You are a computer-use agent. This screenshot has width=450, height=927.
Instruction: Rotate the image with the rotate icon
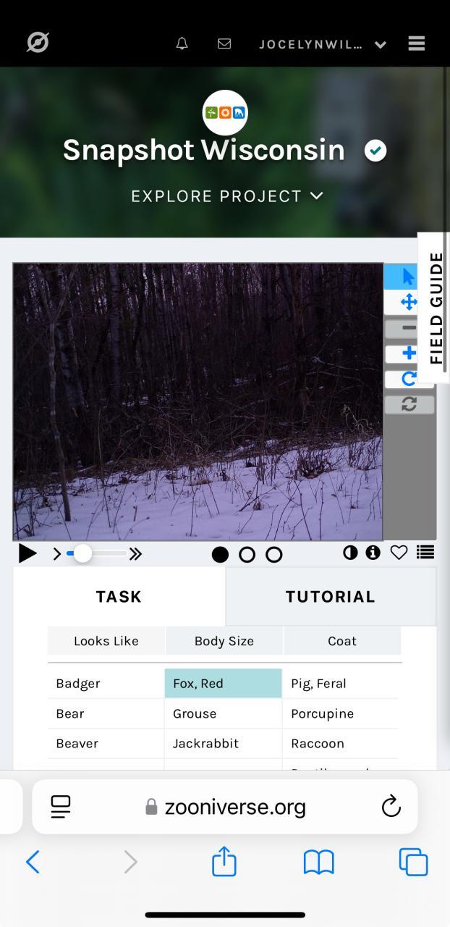click(409, 379)
